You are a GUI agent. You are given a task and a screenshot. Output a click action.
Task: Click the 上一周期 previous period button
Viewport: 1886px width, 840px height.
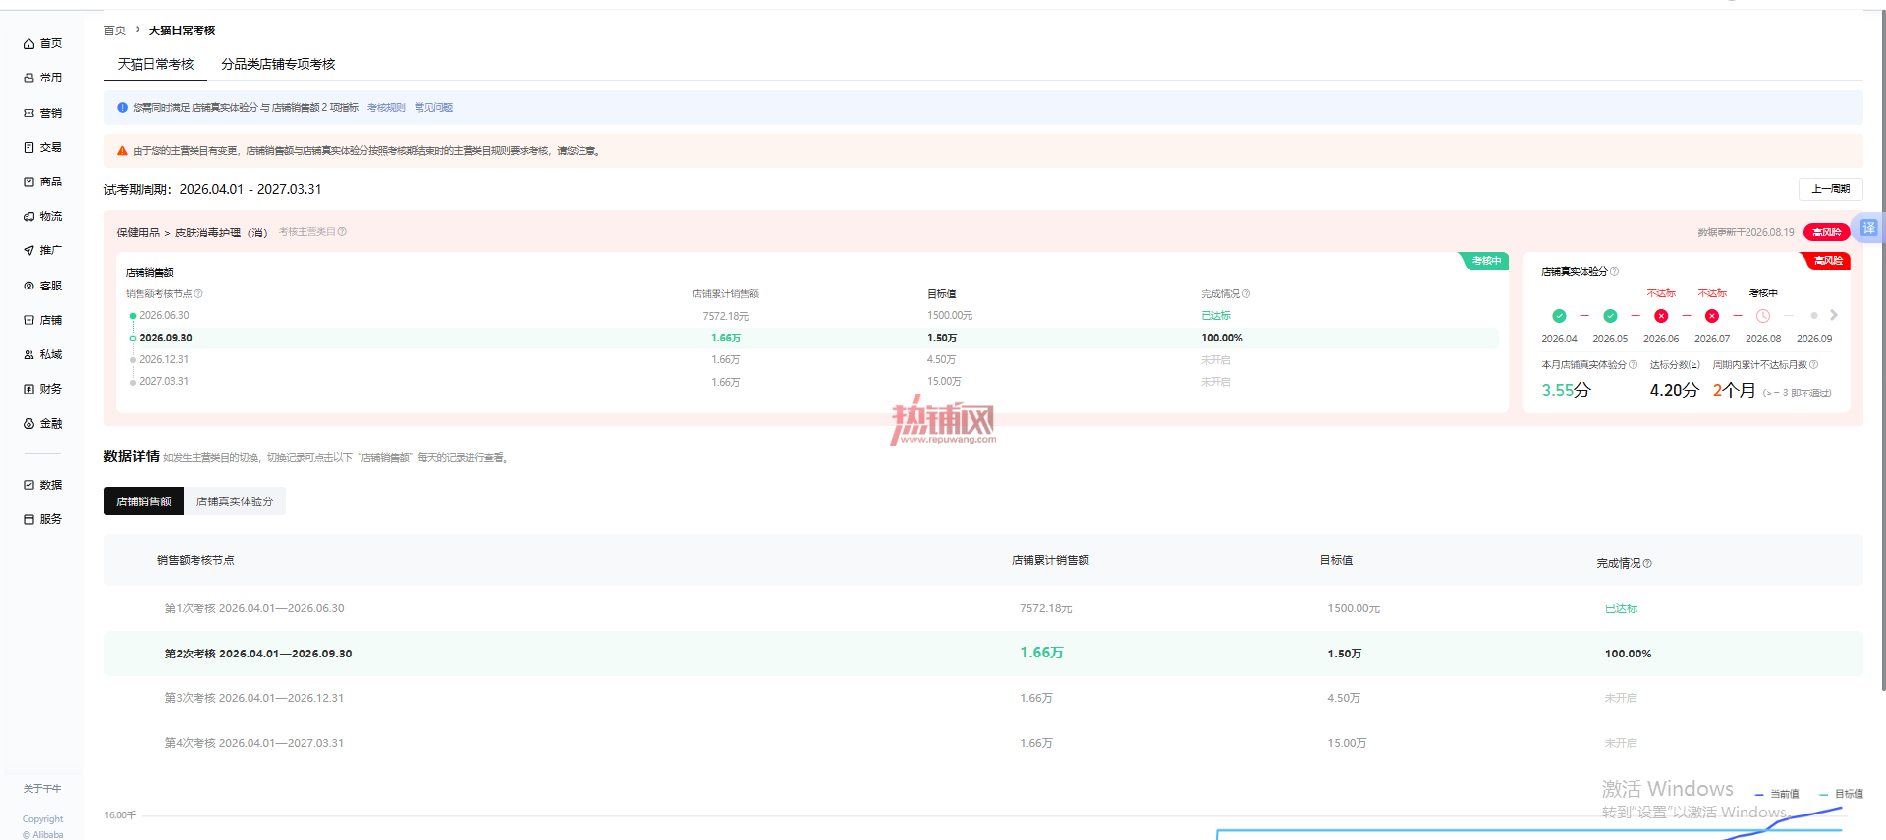click(x=1830, y=189)
